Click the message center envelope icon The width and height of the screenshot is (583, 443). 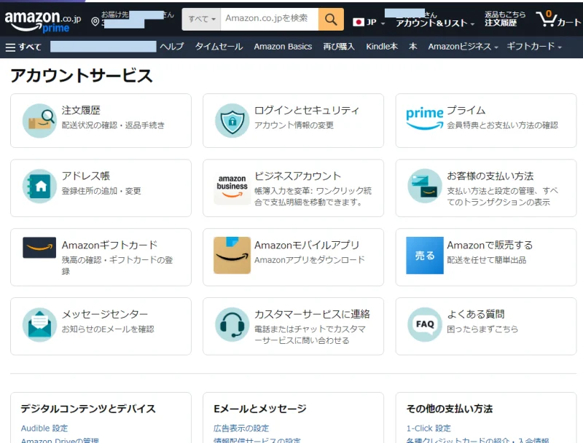[39, 324]
